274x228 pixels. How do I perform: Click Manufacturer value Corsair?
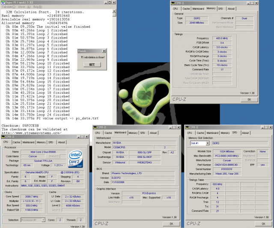point(227,160)
